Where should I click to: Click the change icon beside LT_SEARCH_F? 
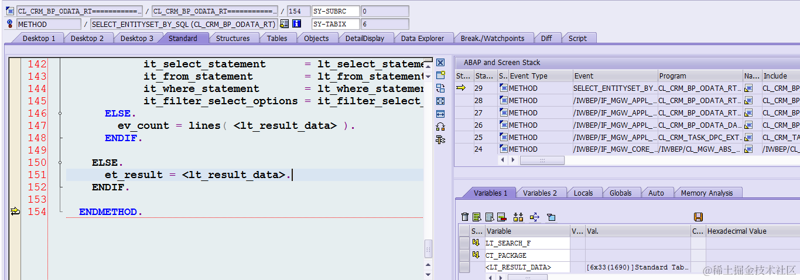(x=476, y=243)
